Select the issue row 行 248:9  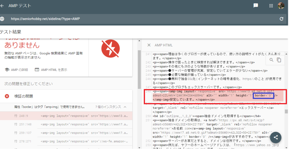coord(66,116)
